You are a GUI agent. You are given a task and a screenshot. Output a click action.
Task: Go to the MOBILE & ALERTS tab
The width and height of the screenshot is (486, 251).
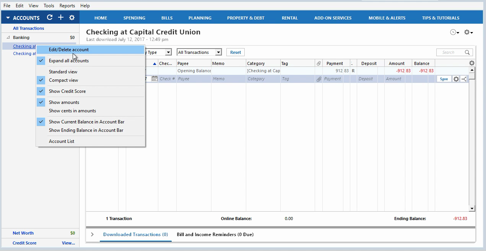click(x=387, y=18)
